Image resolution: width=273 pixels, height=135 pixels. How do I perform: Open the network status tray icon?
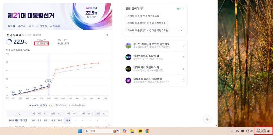click(x=248, y=131)
